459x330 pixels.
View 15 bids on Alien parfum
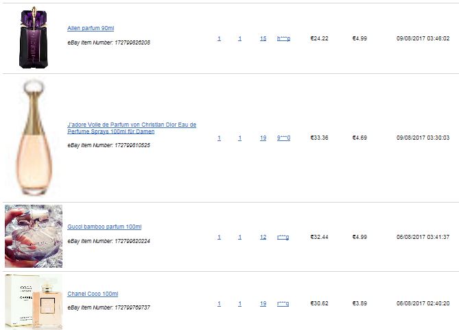(263, 38)
